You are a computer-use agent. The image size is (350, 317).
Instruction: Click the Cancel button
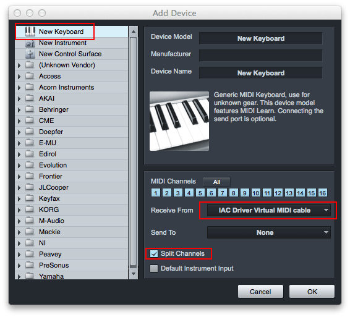pyautogui.click(x=260, y=292)
